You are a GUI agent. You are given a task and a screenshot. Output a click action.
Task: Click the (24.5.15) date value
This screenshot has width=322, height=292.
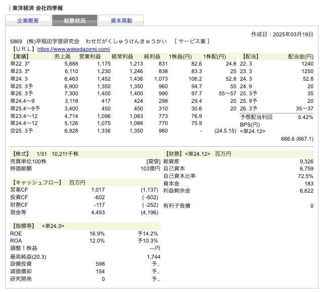[x=225, y=131]
